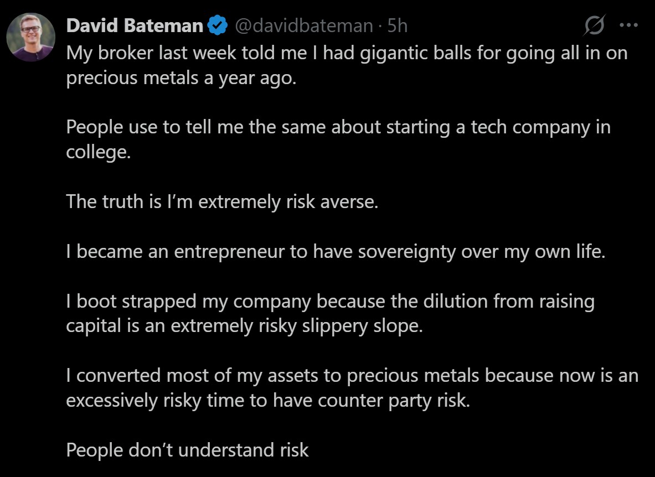Click the text 'precious metals a year ago.'
This screenshot has height=477, width=655.
coord(182,78)
